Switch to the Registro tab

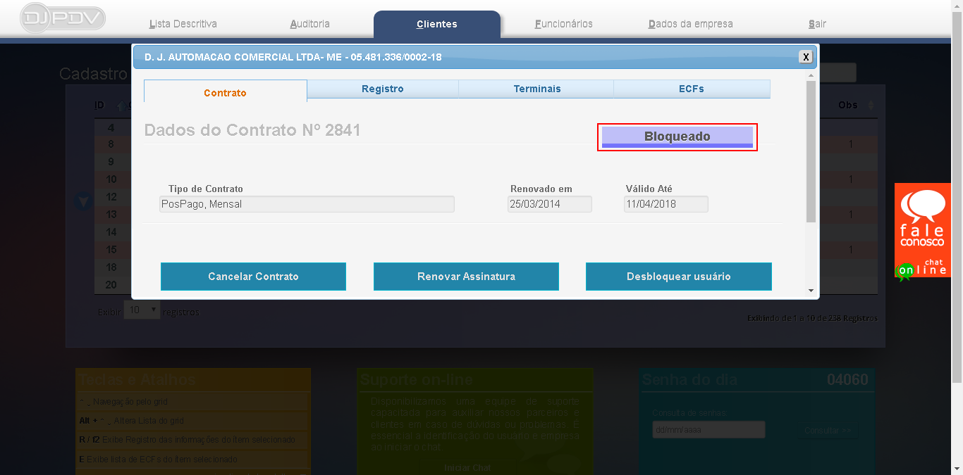click(382, 89)
